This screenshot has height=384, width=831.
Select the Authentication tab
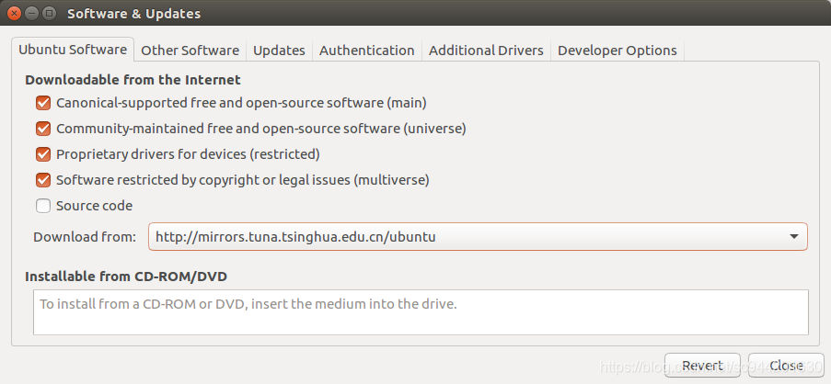coord(367,51)
